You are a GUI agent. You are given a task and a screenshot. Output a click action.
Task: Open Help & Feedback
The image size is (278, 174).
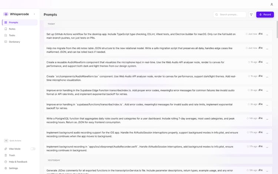[18, 162]
